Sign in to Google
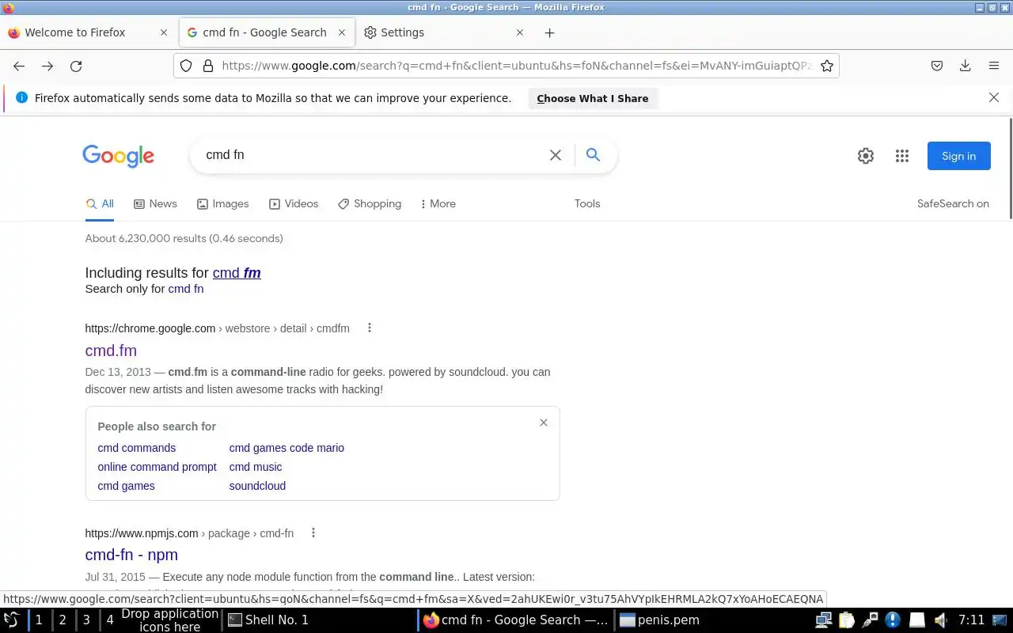1013x633 pixels. (x=958, y=156)
